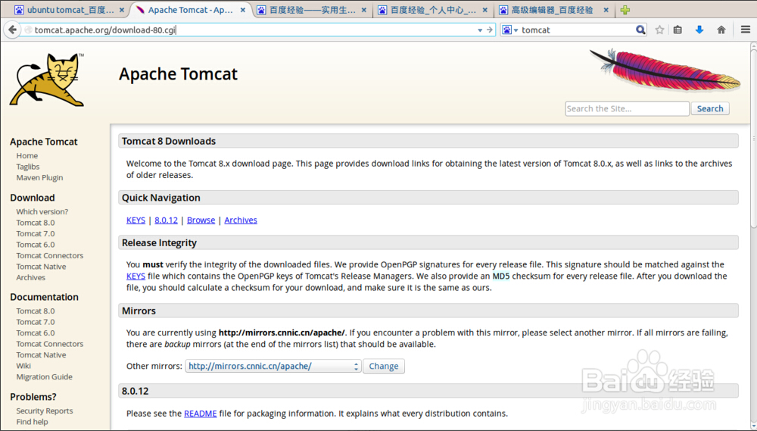Screen dimensions: 757x431
Task: Open the Which version? link
Action: click(42, 211)
